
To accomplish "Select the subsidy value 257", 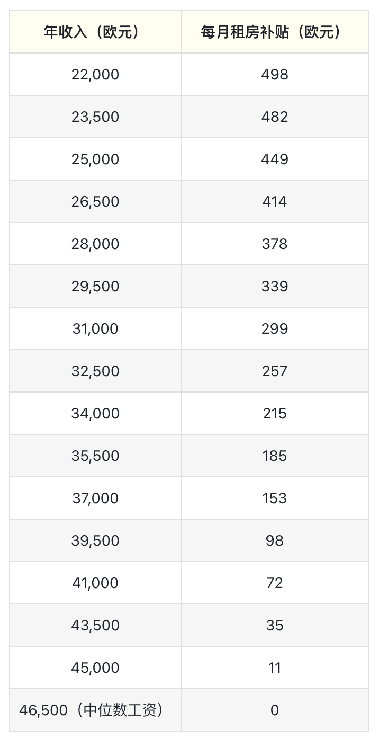I will click(274, 371).
